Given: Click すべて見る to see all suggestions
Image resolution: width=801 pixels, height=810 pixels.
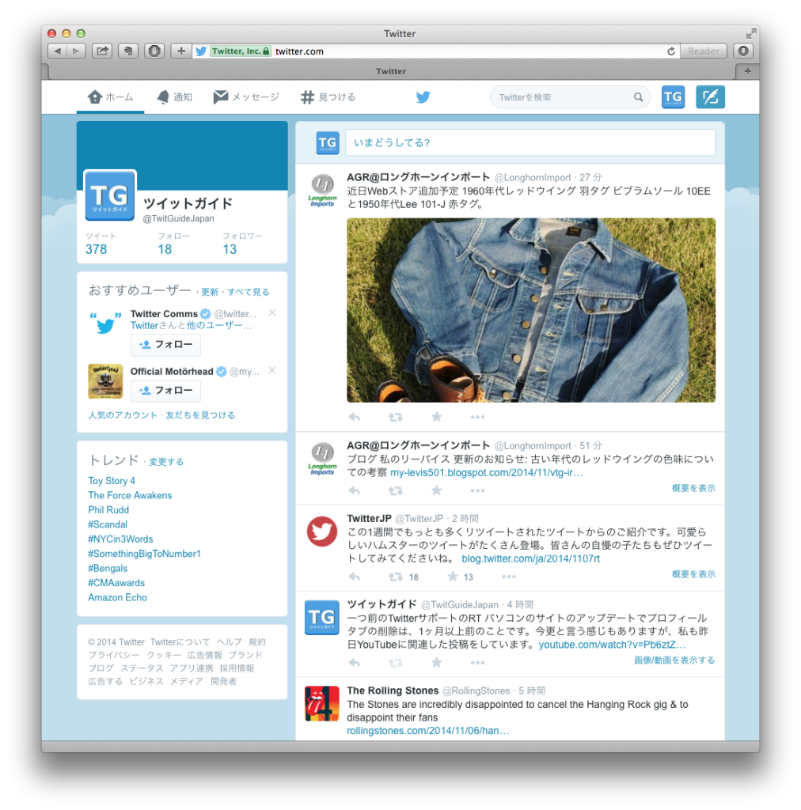Looking at the screenshot, I should 249,292.
